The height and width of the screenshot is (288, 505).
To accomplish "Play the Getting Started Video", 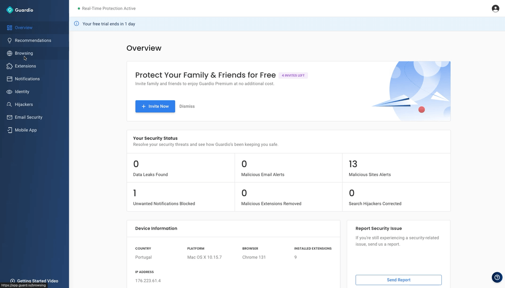I will click(x=37, y=281).
